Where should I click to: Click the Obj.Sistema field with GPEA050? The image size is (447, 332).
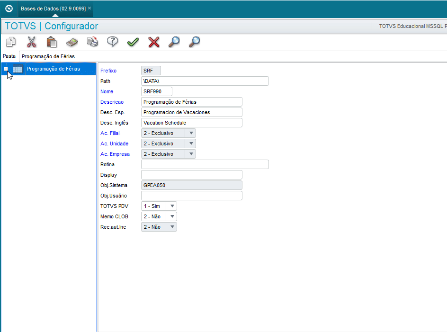[x=192, y=185]
